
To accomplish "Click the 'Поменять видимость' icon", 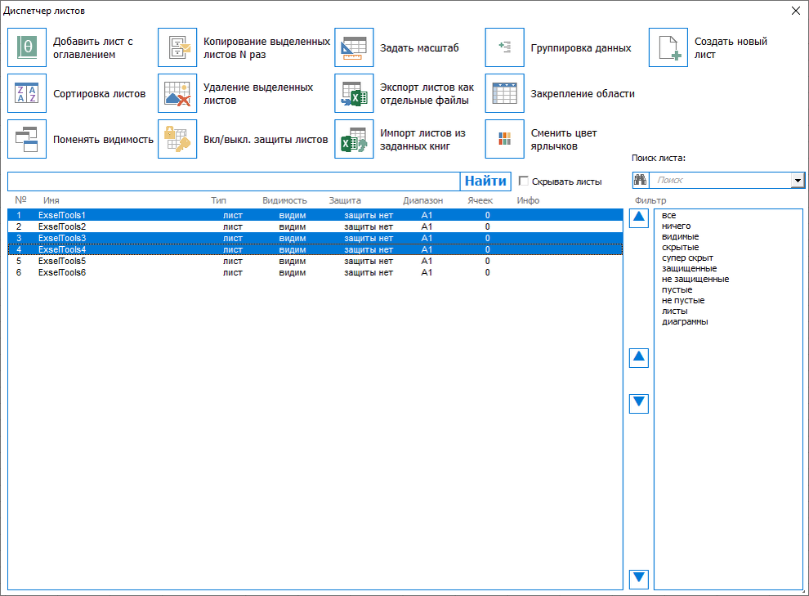I will pos(27,138).
